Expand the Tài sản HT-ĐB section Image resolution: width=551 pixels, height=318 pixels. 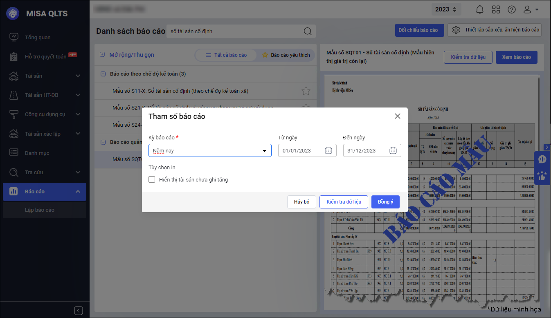coord(45,95)
